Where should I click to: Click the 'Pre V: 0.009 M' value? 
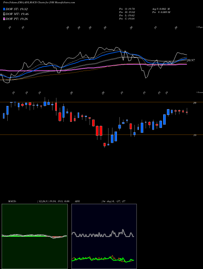coord(161,12)
